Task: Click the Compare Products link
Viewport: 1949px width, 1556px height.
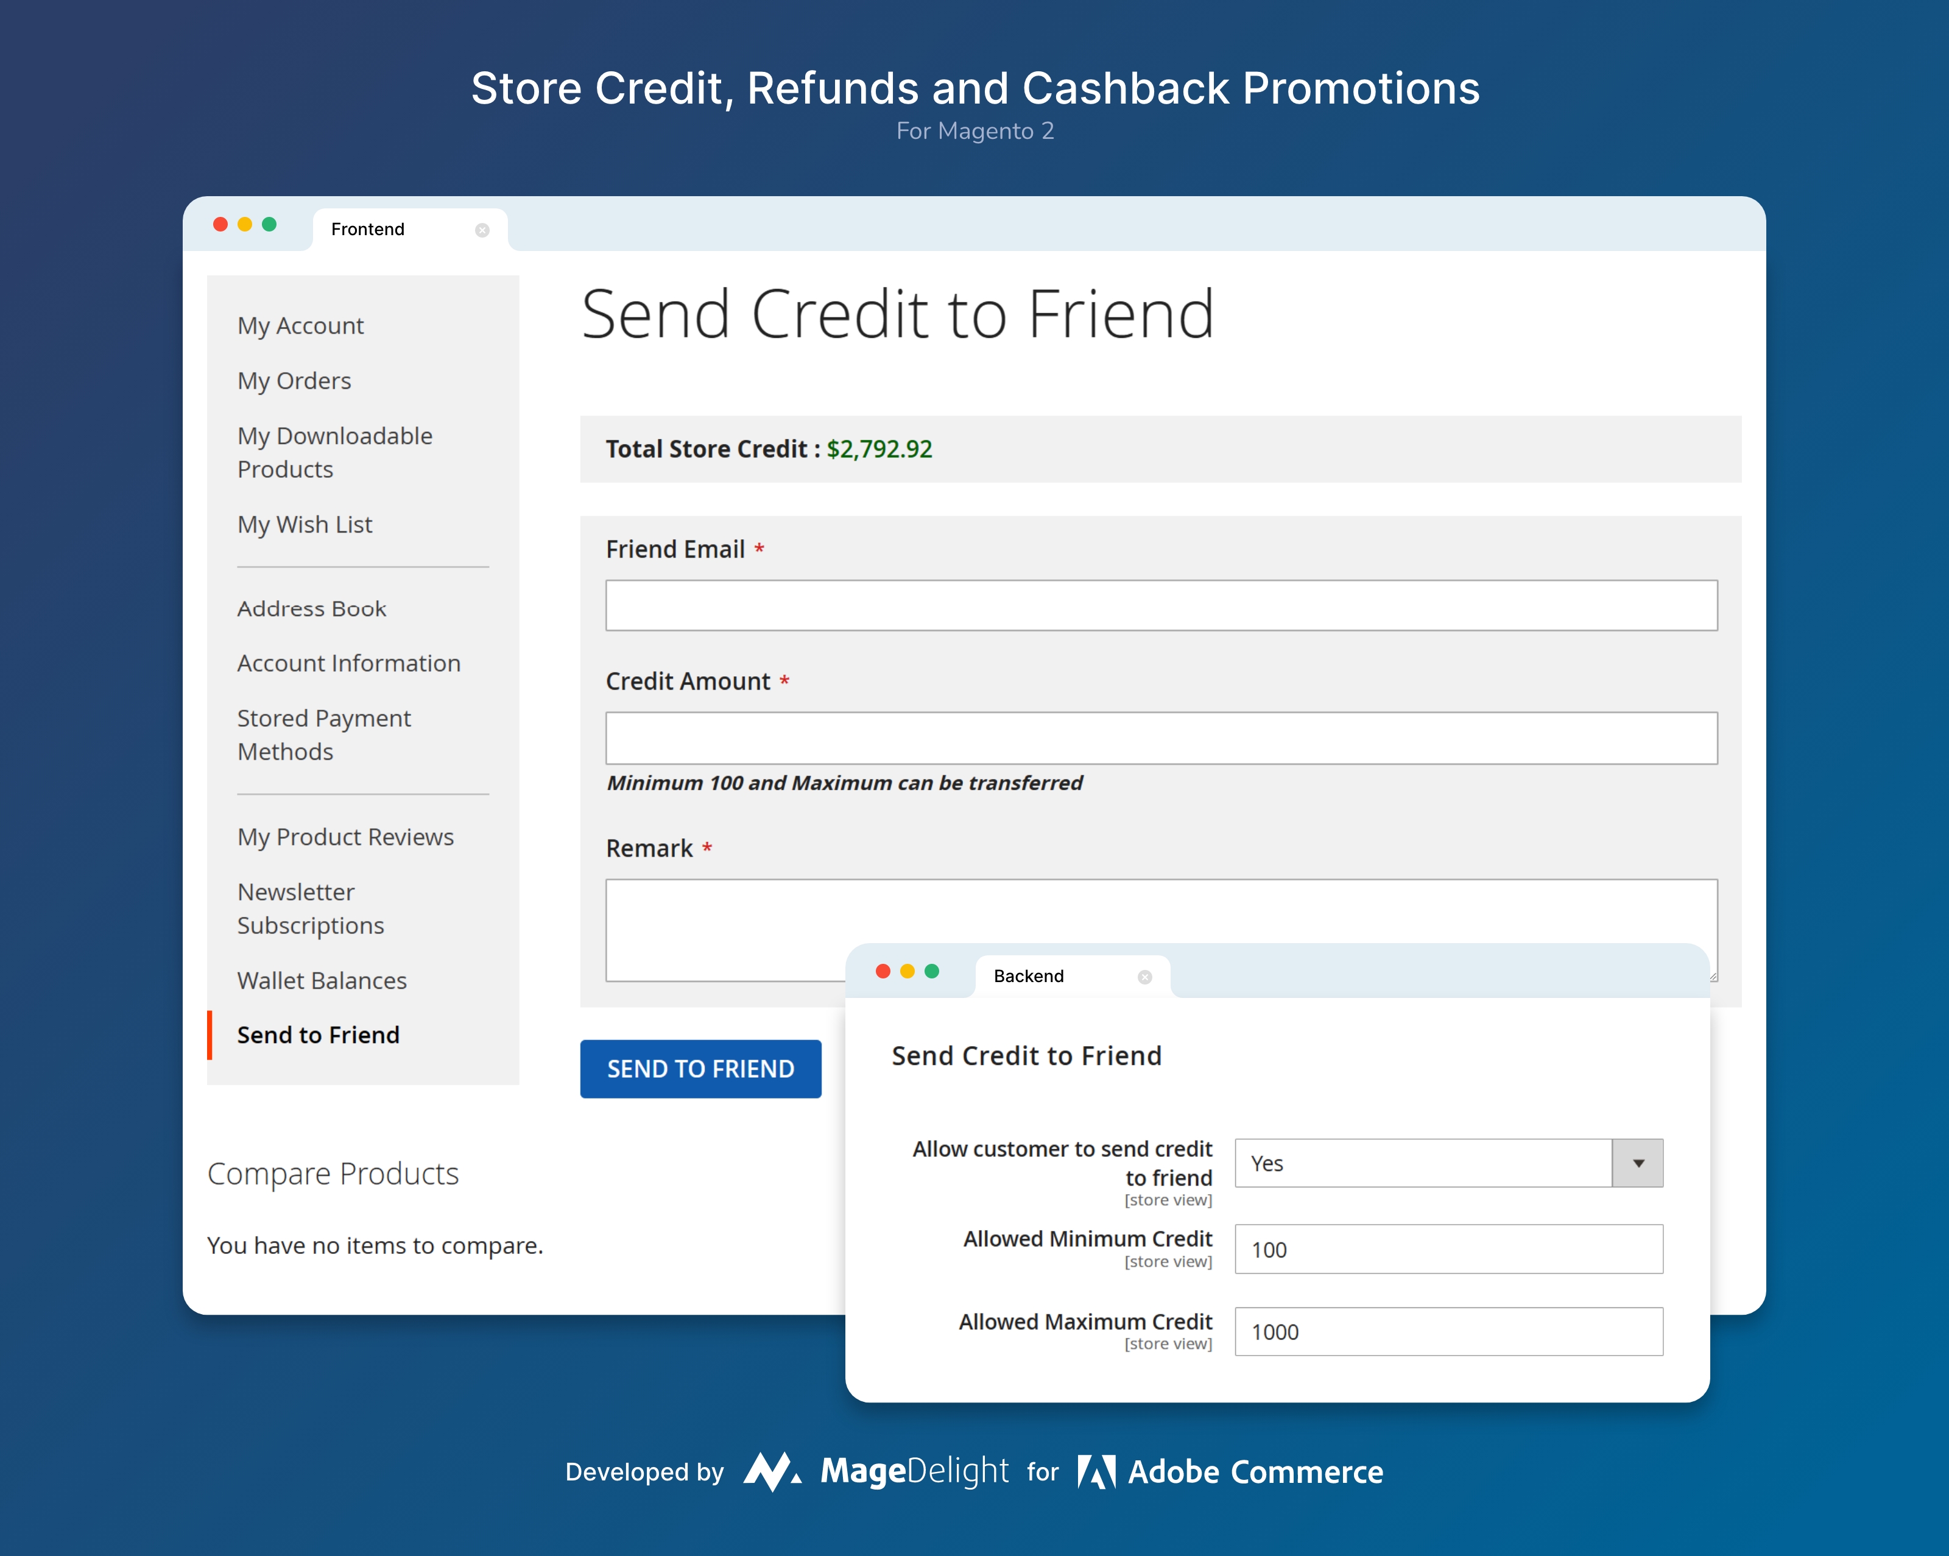Action: click(x=332, y=1172)
